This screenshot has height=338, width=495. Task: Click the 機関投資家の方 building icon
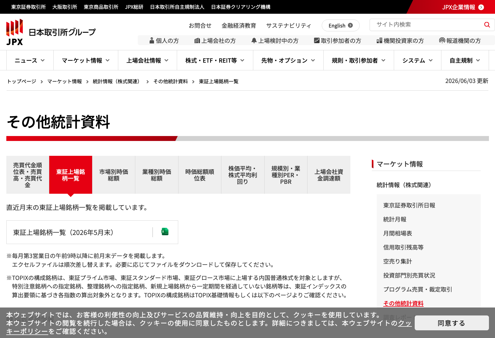[x=380, y=41]
